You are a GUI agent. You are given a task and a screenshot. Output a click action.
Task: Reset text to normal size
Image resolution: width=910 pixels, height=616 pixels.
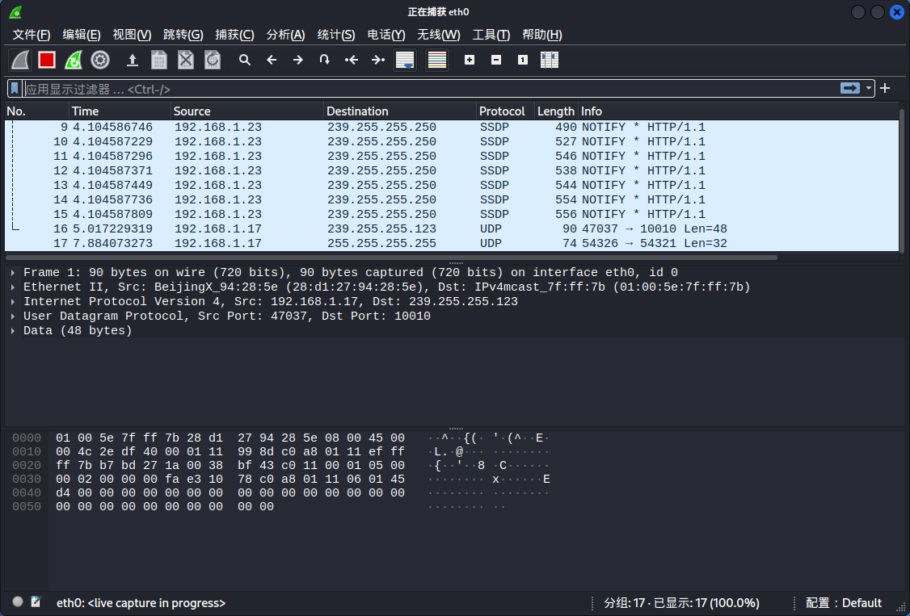(x=523, y=60)
